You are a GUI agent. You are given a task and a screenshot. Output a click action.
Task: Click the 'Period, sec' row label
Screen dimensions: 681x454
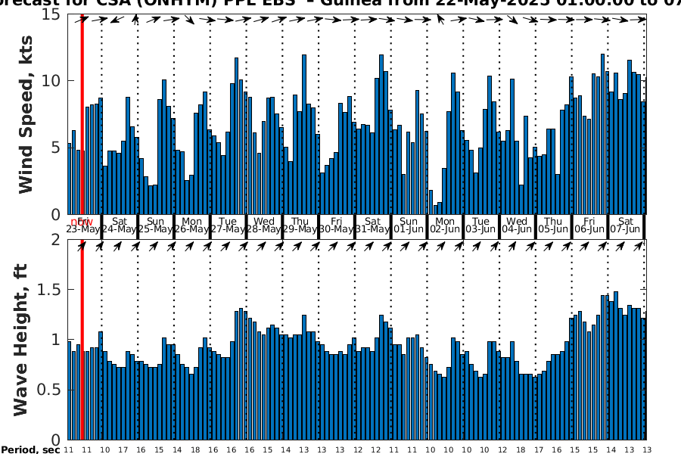30,449
